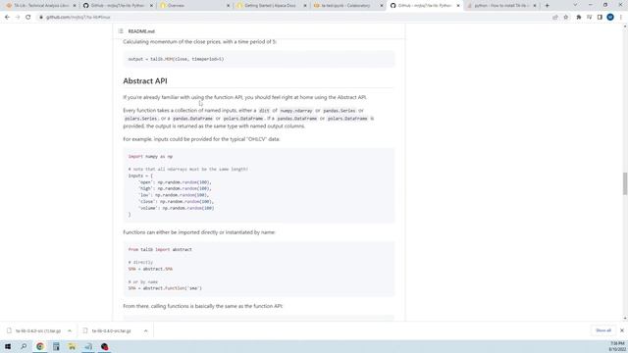This screenshot has width=628, height=353.
Task: Switch to the Overview tab
Action: pyautogui.click(x=194, y=6)
